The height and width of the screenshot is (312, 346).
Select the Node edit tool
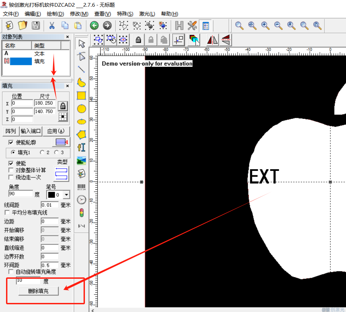tap(82, 56)
